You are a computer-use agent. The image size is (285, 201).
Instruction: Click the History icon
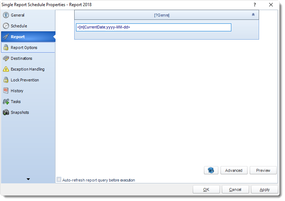[x=6, y=91]
